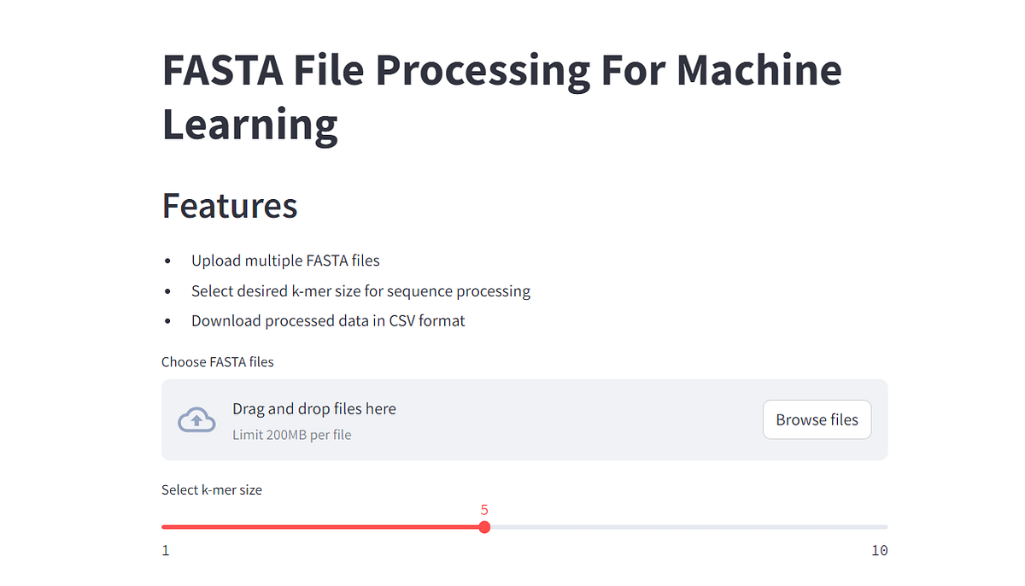Click the Features section heading
The image size is (1025, 586).
coord(229,205)
